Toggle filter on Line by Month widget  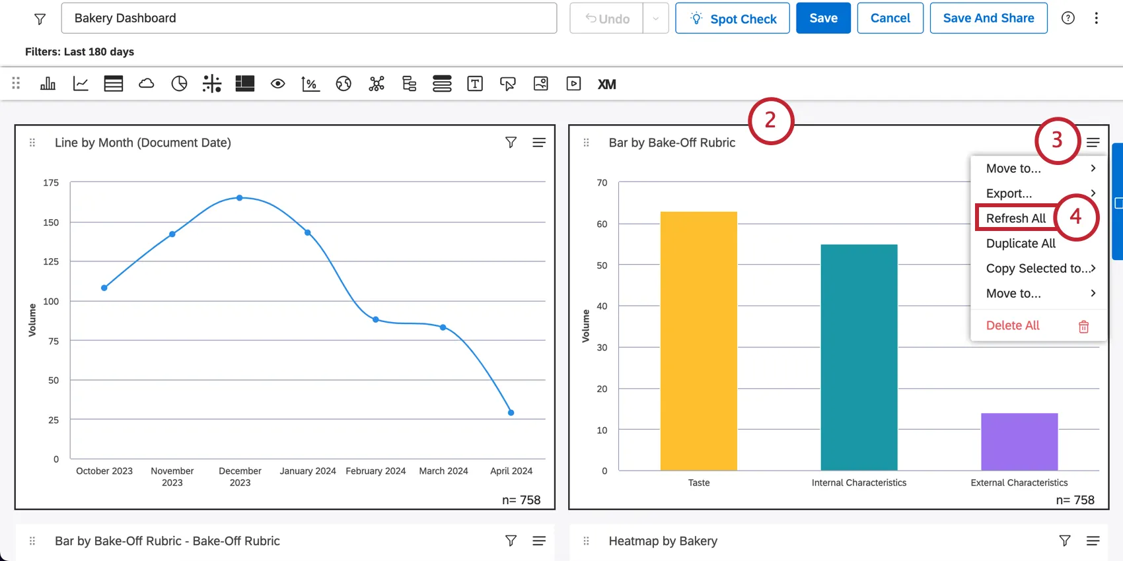click(511, 143)
